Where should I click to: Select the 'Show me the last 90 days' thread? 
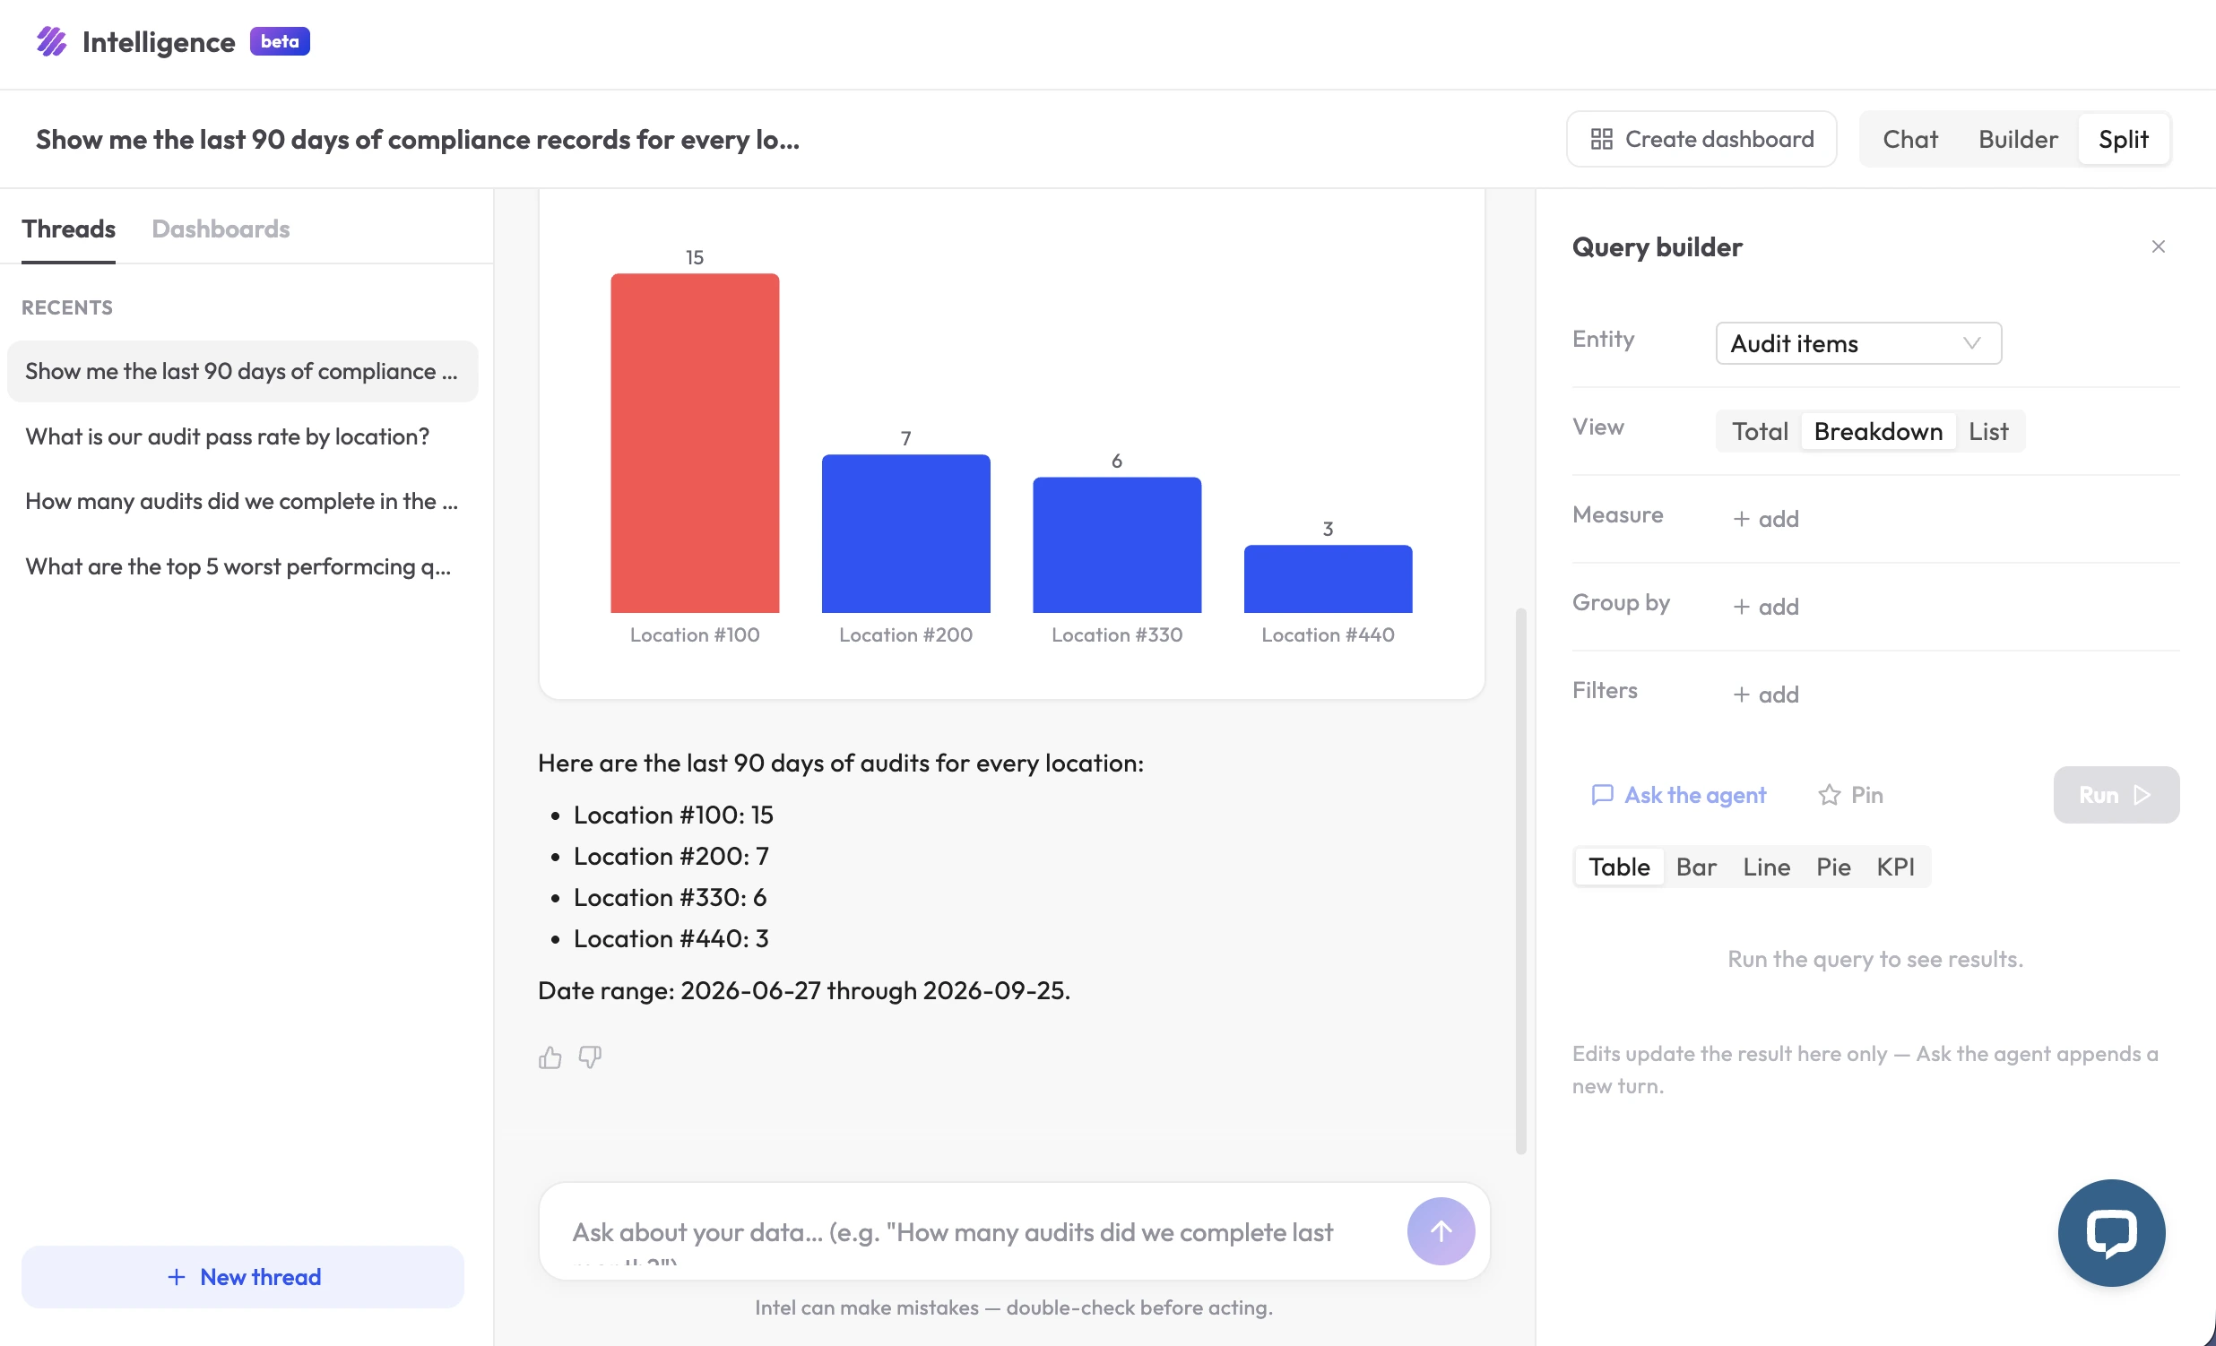(243, 371)
